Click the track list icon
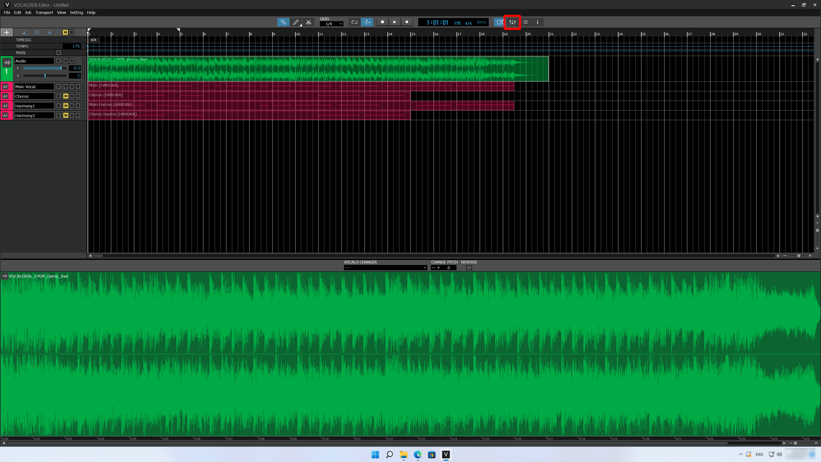The height and width of the screenshot is (462, 821). (526, 22)
